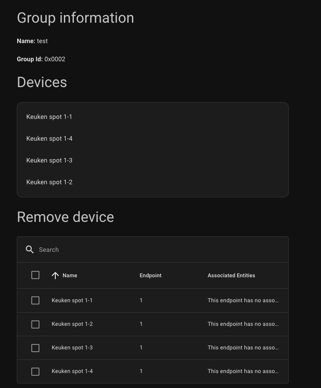Check the box for Keuken spot 1-1

(35, 300)
